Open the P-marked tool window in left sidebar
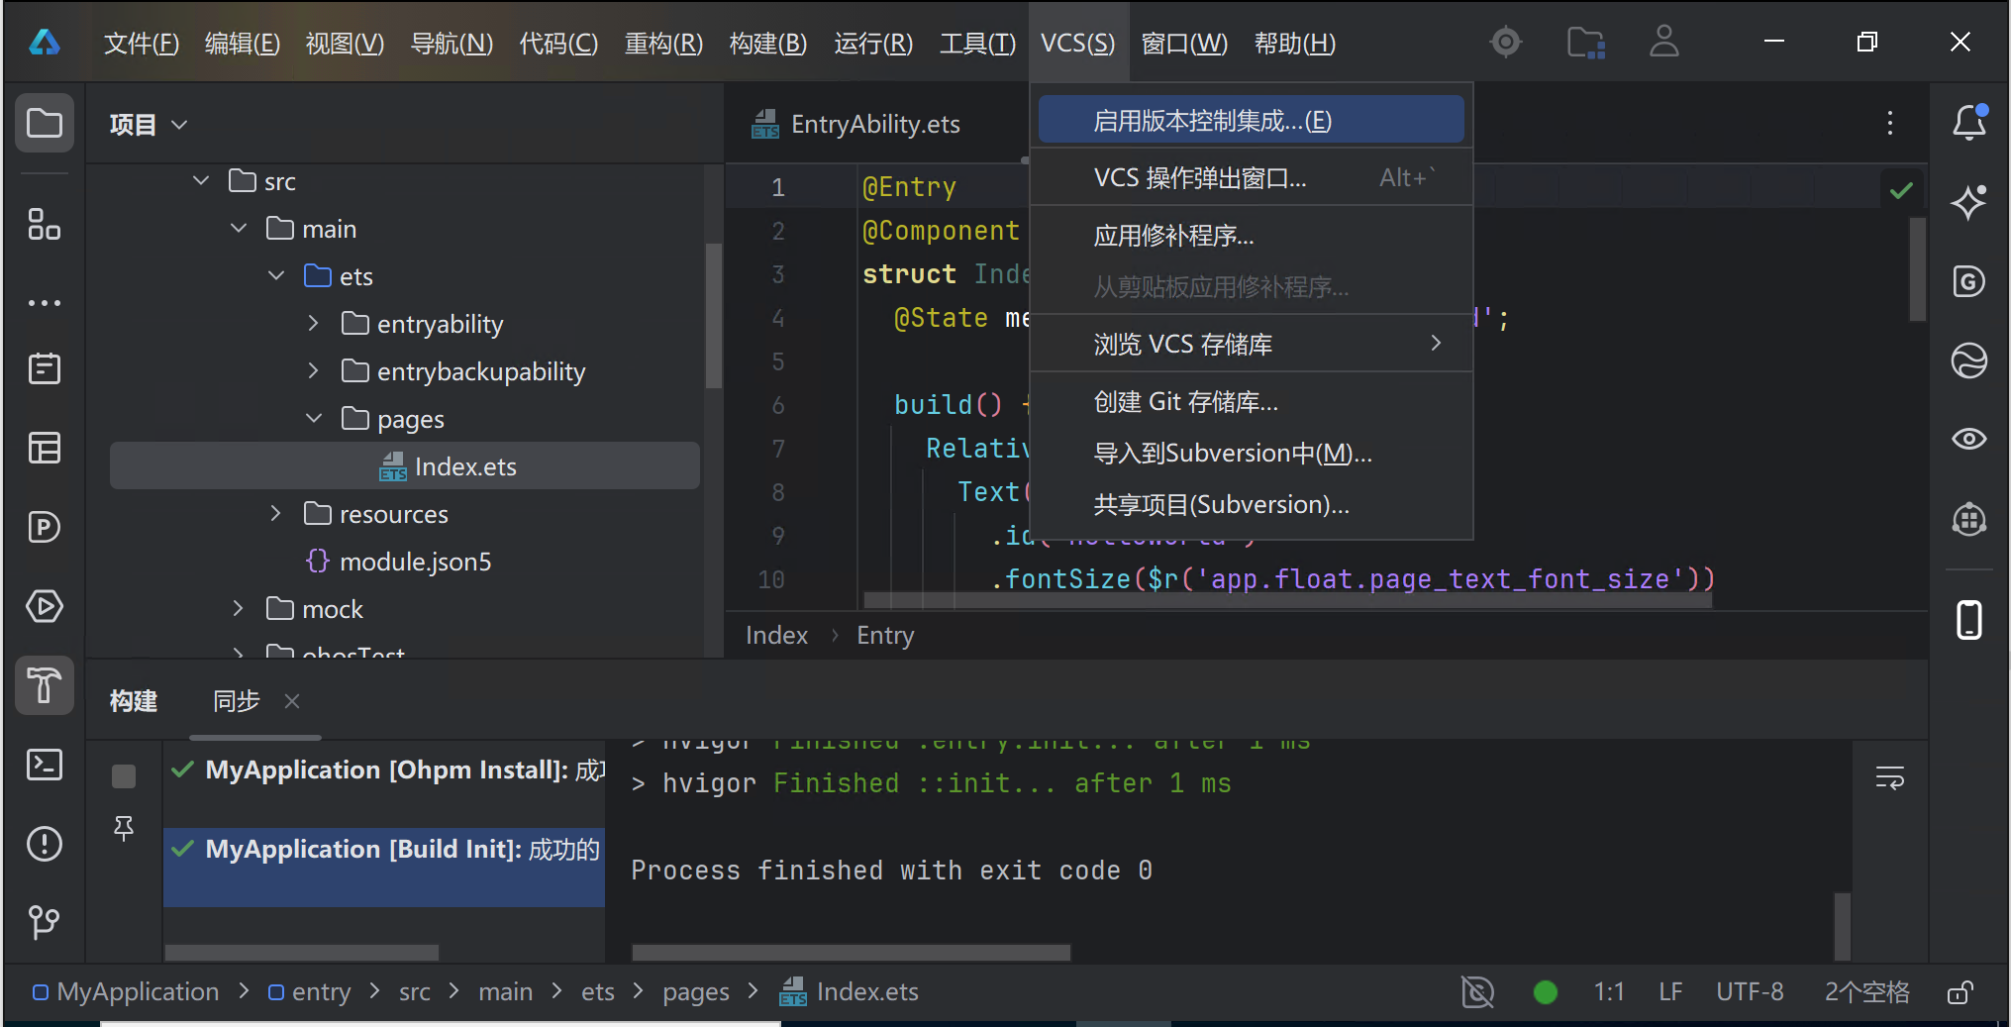2011x1027 pixels. 45,527
